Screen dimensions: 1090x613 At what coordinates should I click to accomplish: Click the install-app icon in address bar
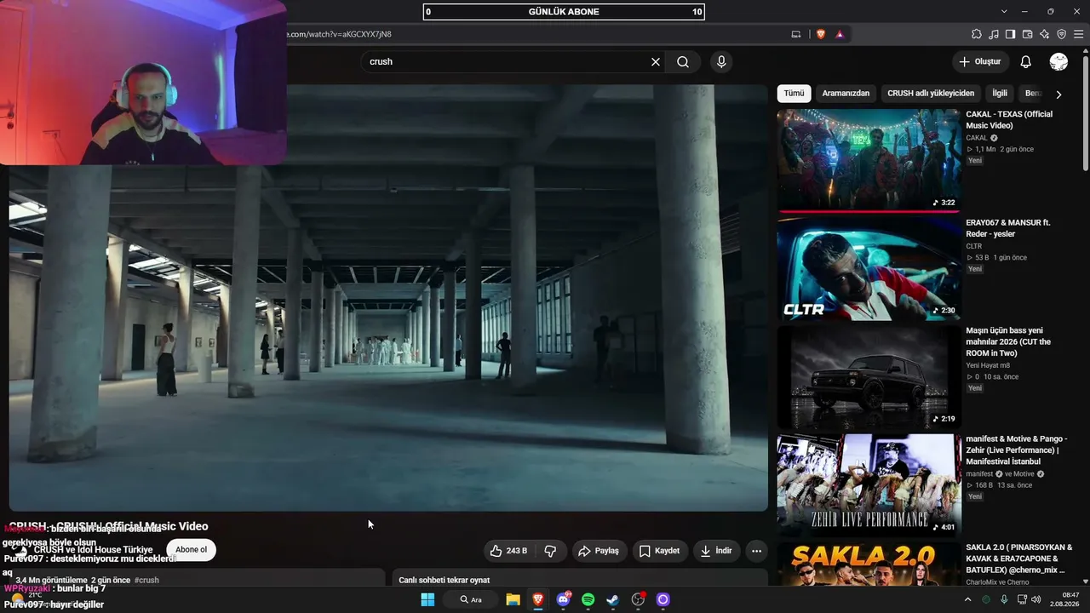796,34
